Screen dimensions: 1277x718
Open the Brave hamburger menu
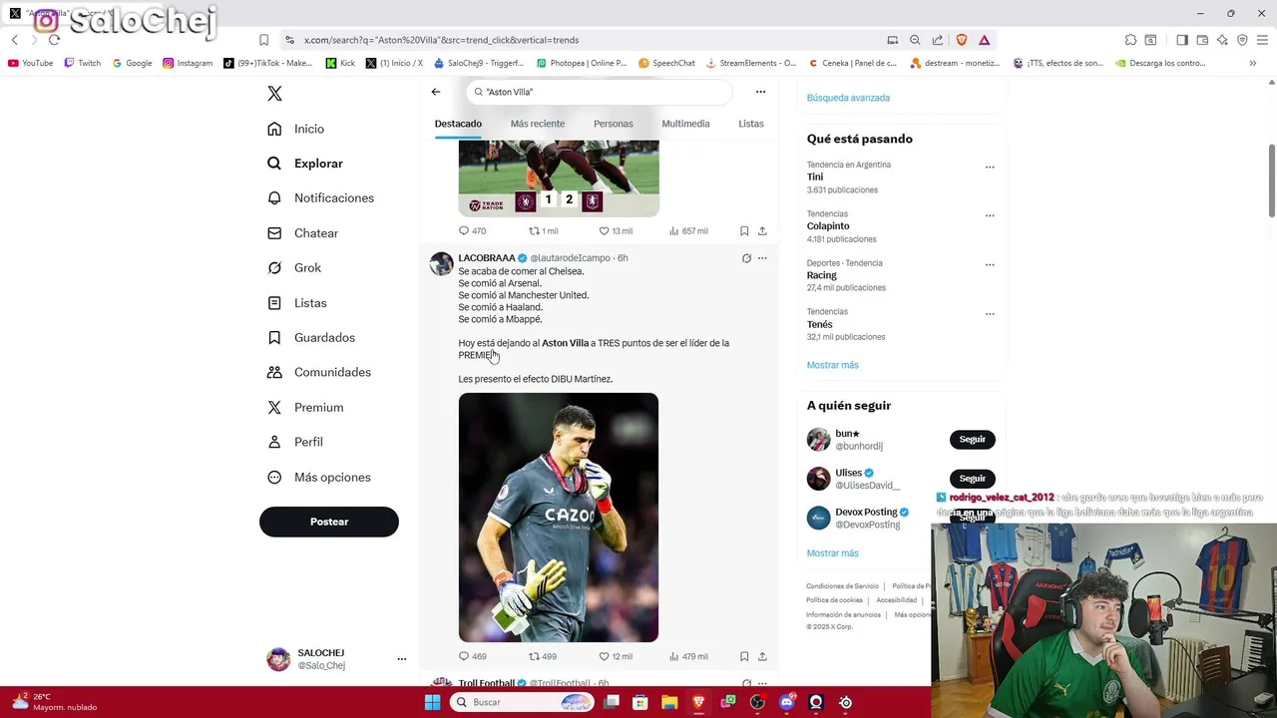(x=1262, y=40)
